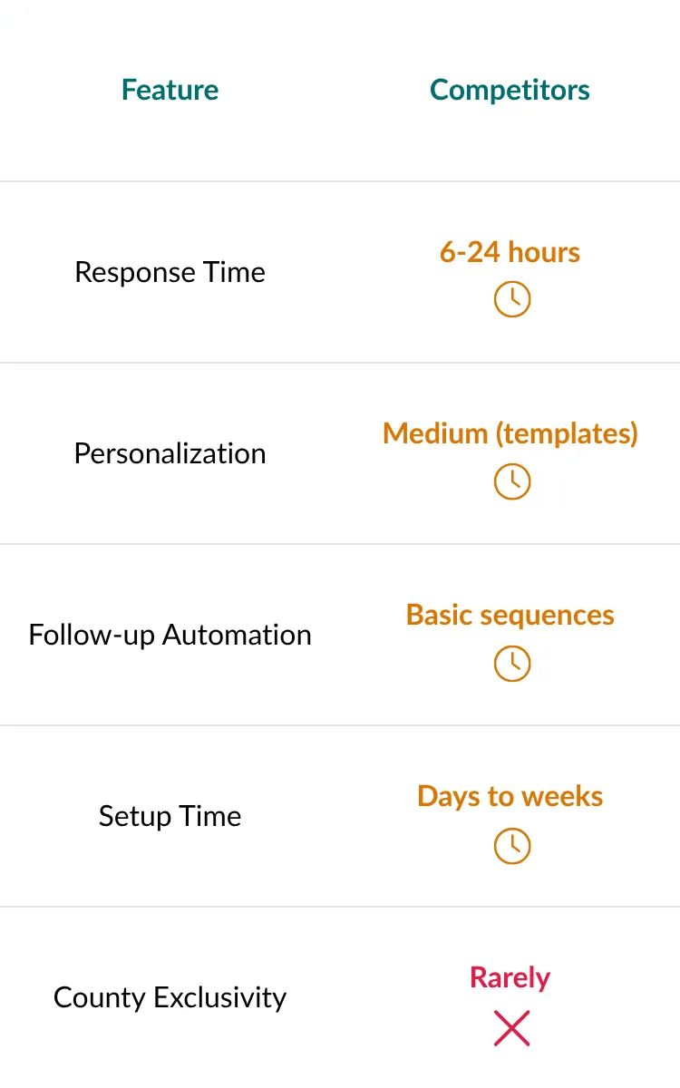Image resolution: width=680 pixels, height=1088 pixels.
Task: Click the clock icon under Days to weeks
Action: point(511,846)
